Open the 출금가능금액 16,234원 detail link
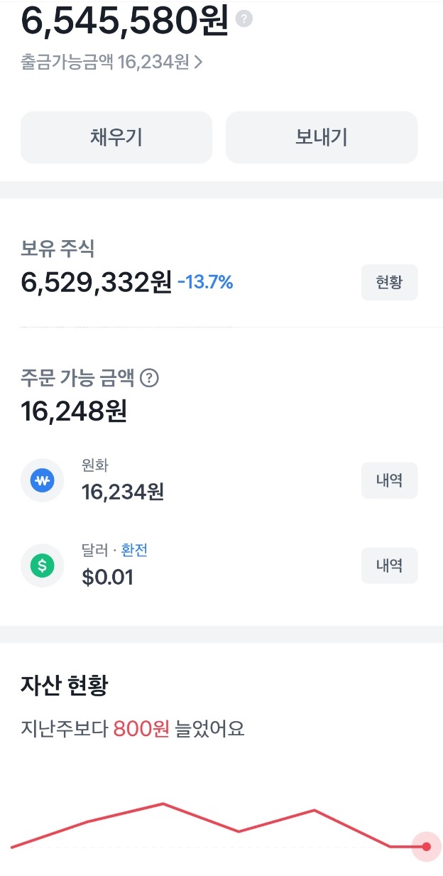This screenshot has height=876, width=443. (x=112, y=63)
